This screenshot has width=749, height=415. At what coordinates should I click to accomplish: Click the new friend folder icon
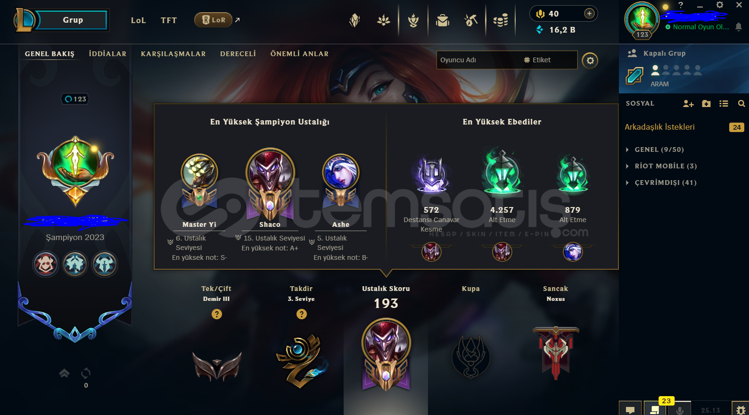706,104
